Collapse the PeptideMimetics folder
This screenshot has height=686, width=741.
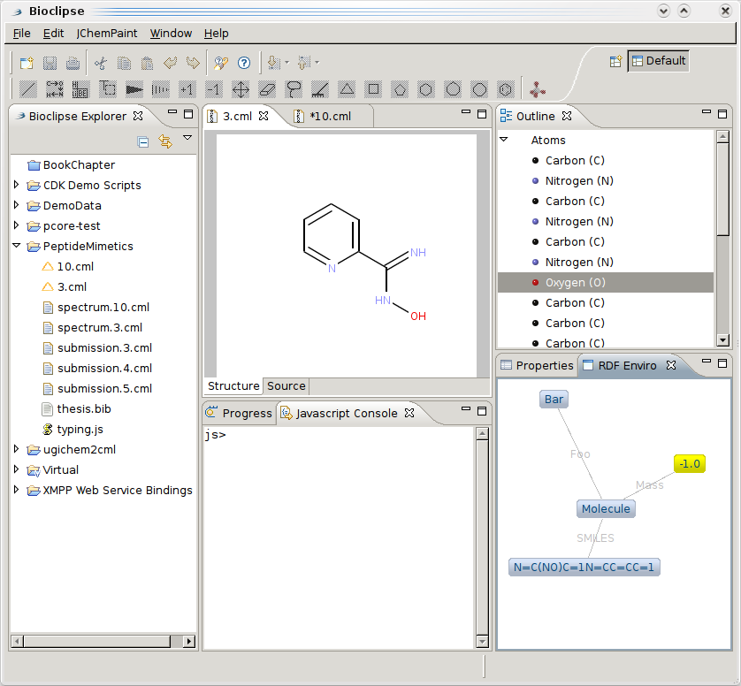17,247
